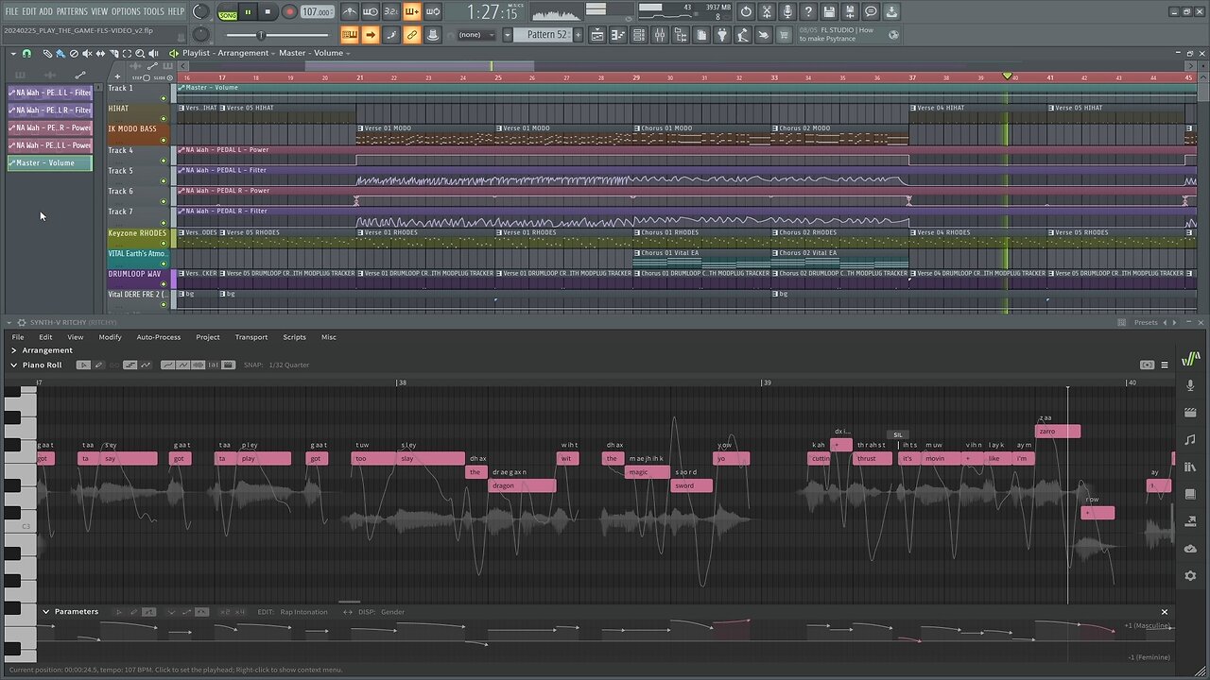Open the OPTIONS menu
Screen dimensions: 1210x680
(126, 11)
